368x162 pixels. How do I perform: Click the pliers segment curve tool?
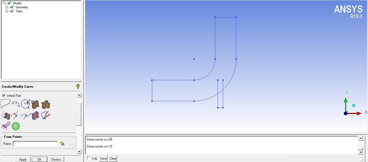[46, 115]
